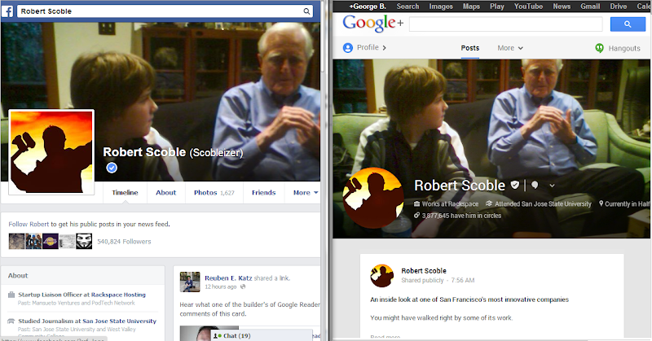The width and height of the screenshot is (652, 341).
Task: Click the public globe icon on Reuben's post
Action: 243,286
